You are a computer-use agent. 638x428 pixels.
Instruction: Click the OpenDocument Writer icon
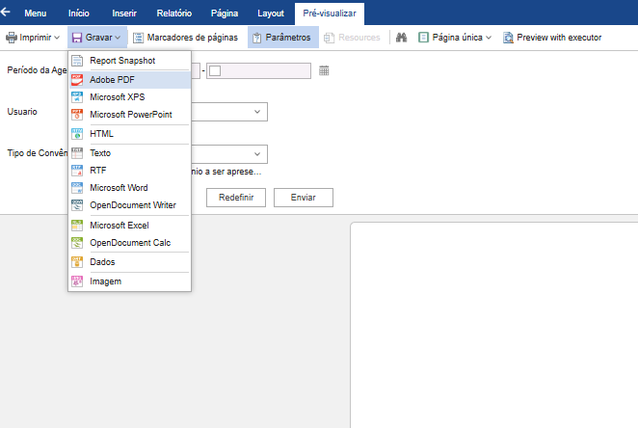point(77,205)
